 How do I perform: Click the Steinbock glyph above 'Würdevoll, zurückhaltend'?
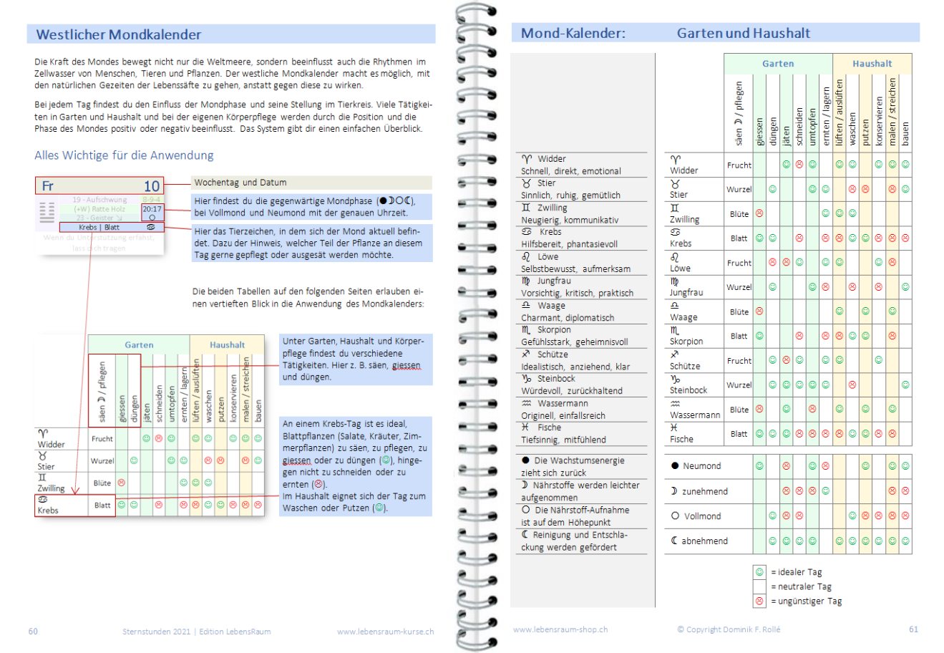coord(527,379)
